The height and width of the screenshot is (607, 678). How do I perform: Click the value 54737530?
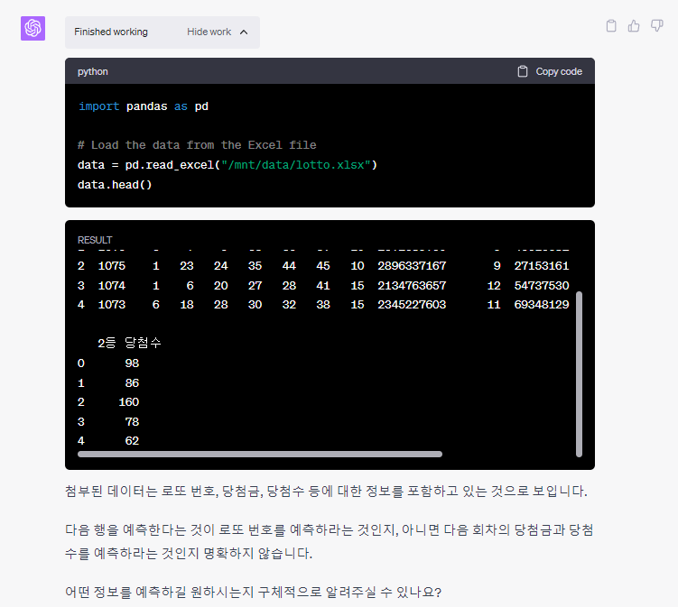tap(542, 286)
